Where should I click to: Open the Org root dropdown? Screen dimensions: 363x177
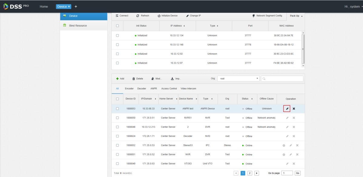coord(238,79)
